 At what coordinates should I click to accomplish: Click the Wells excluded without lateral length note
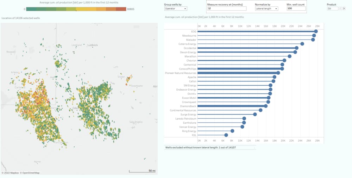pyautogui.click(x=201, y=148)
